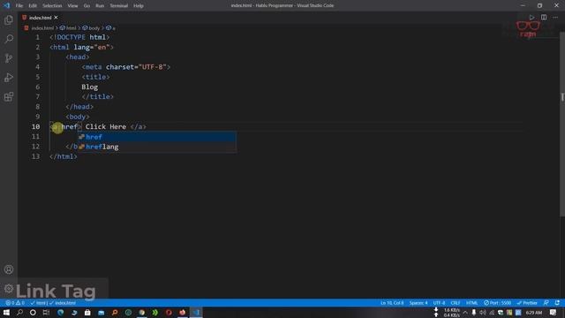Click index.html in the breadcrumb
Image resolution: width=565 pixels, height=318 pixels.
[42, 27]
